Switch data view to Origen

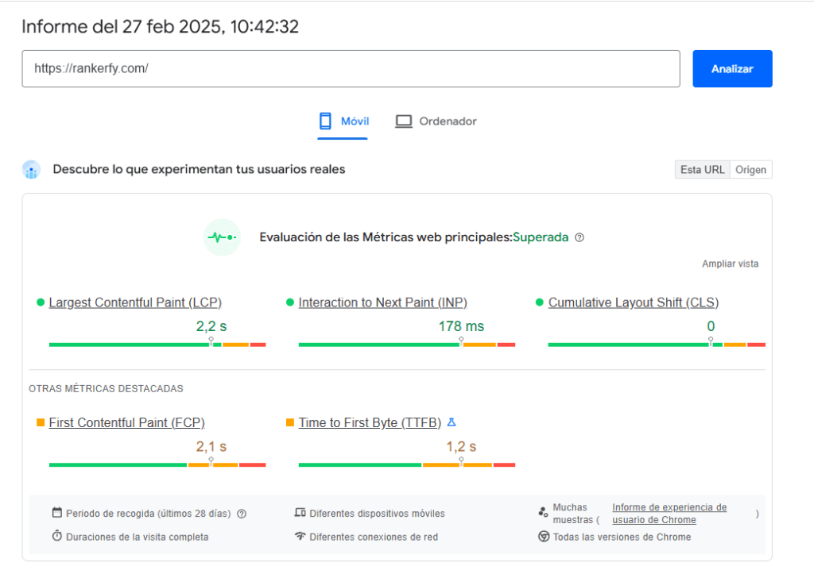tap(750, 170)
